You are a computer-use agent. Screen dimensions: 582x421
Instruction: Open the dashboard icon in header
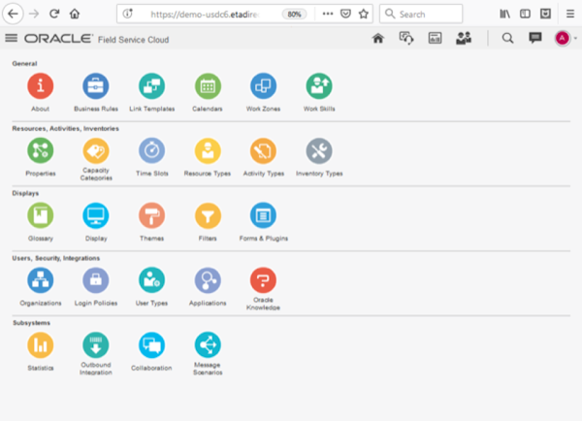[x=435, y=38]
